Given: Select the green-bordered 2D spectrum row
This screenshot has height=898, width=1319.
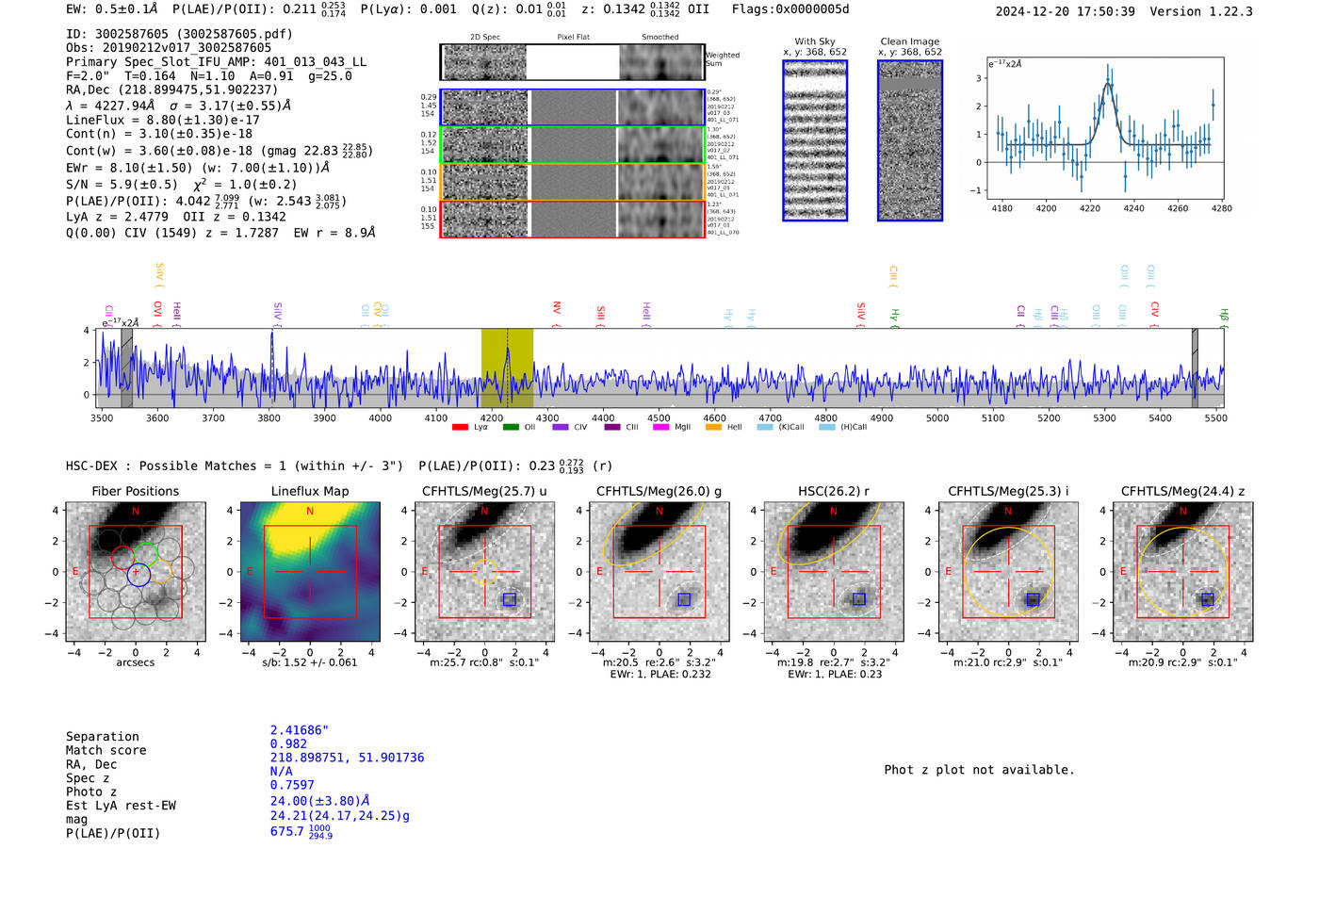Looking at the screenshot, I should pyautogui.click(x=572, y=144).
